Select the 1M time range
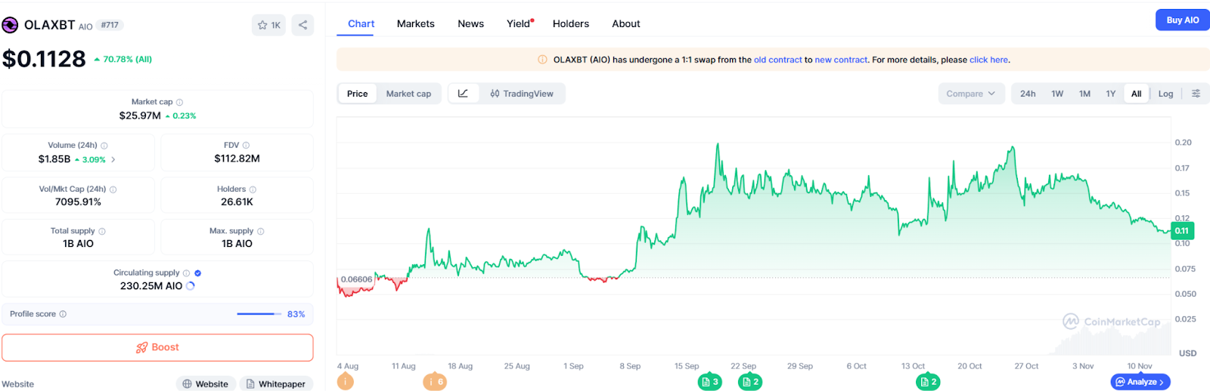1210x391 pixels. 1084,94
